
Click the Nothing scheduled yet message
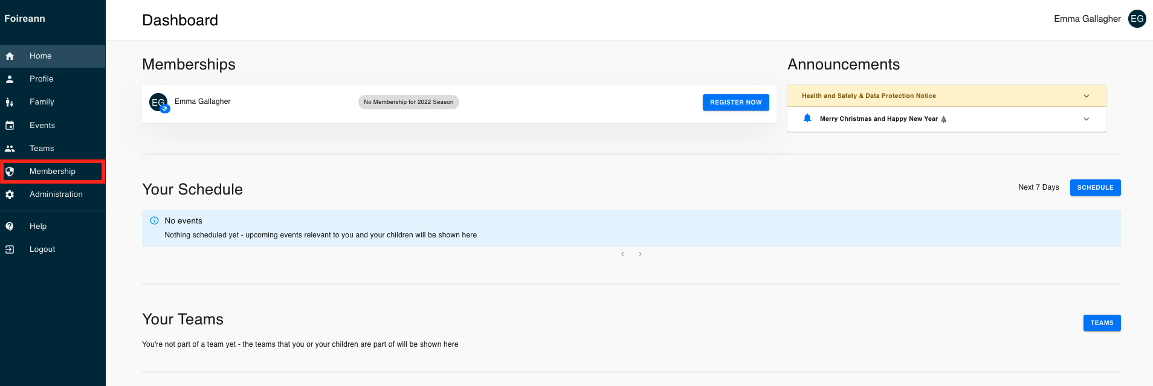pos(320,235)
